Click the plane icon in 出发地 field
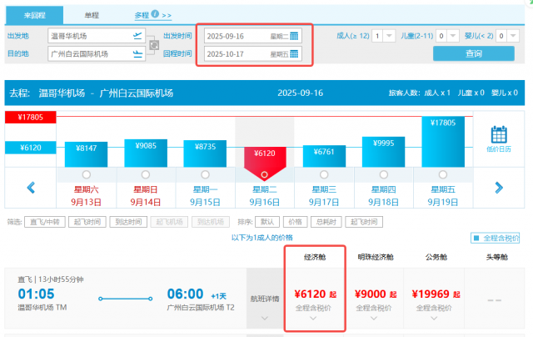The image size is (533, 337). [137, 36]
